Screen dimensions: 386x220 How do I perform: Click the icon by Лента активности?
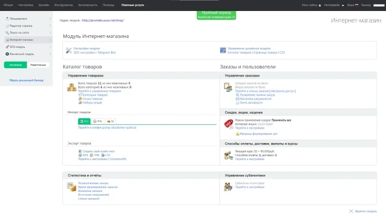[237, 103]
